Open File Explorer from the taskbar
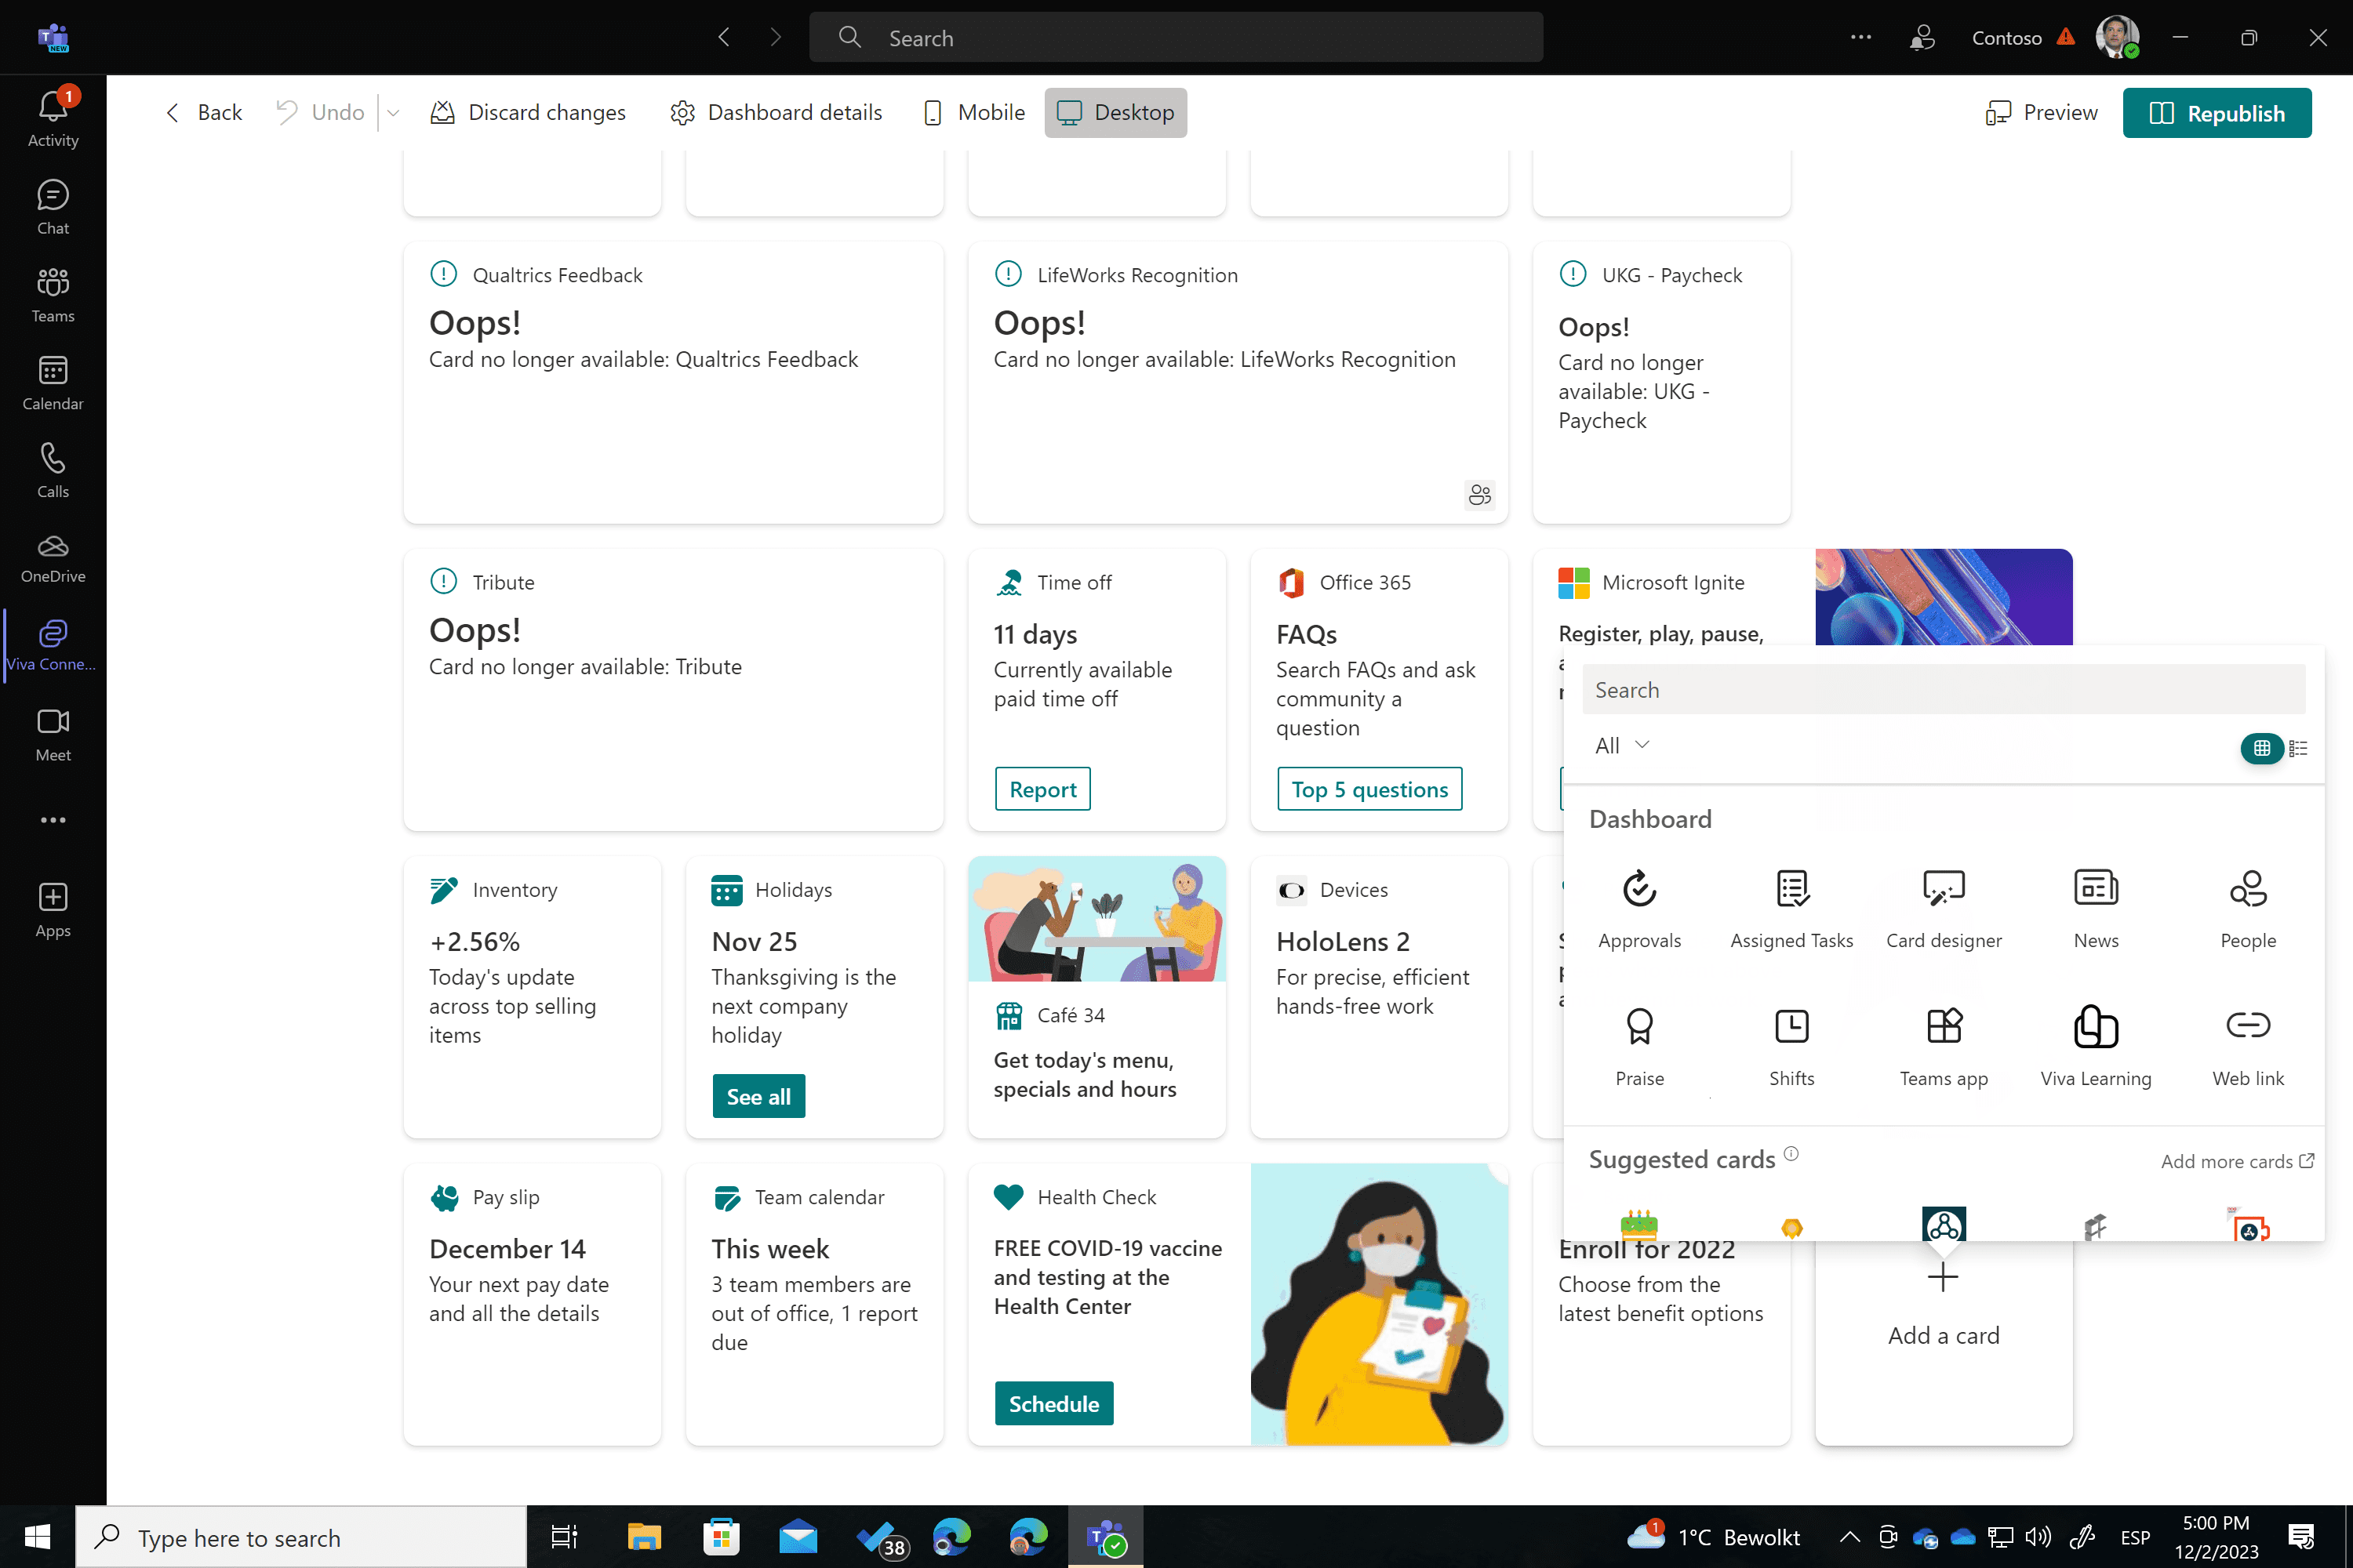Image resolution: width=2353 pixels, height=1568 pixels. (x=644, y=1537)
